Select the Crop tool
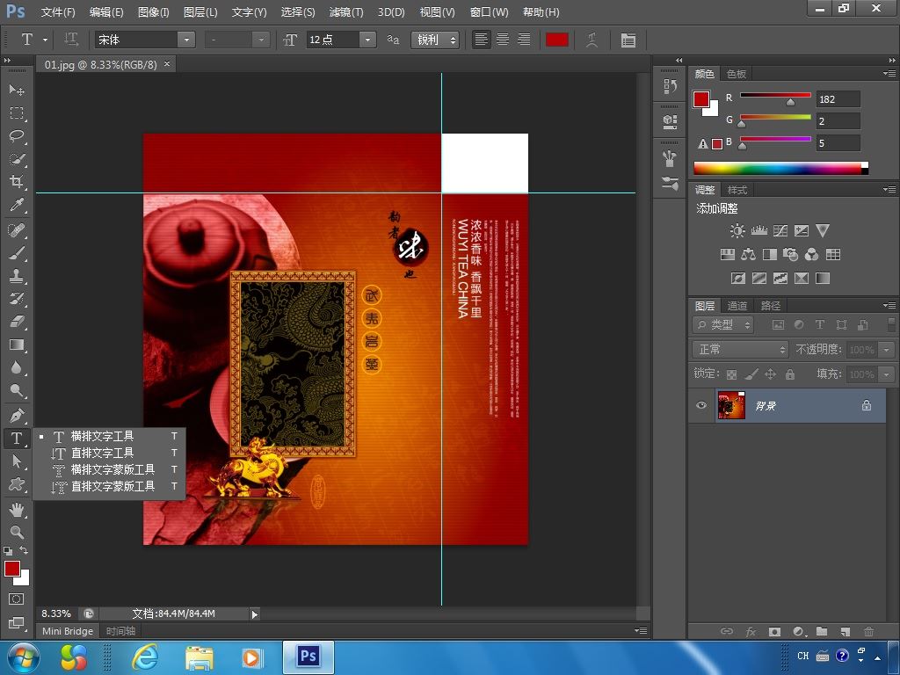This screenshot has height=675, width=900. [17, 182]
